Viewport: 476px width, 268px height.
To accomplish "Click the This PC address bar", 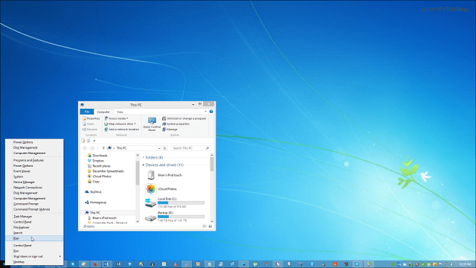I will click(x=135, y=148).
